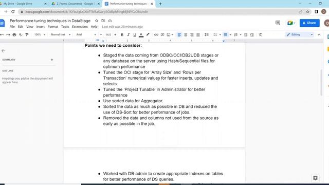This screenshot has width=329, height=185.
Task: Toggle bold formatting
Action: click(x=122, y=34)
